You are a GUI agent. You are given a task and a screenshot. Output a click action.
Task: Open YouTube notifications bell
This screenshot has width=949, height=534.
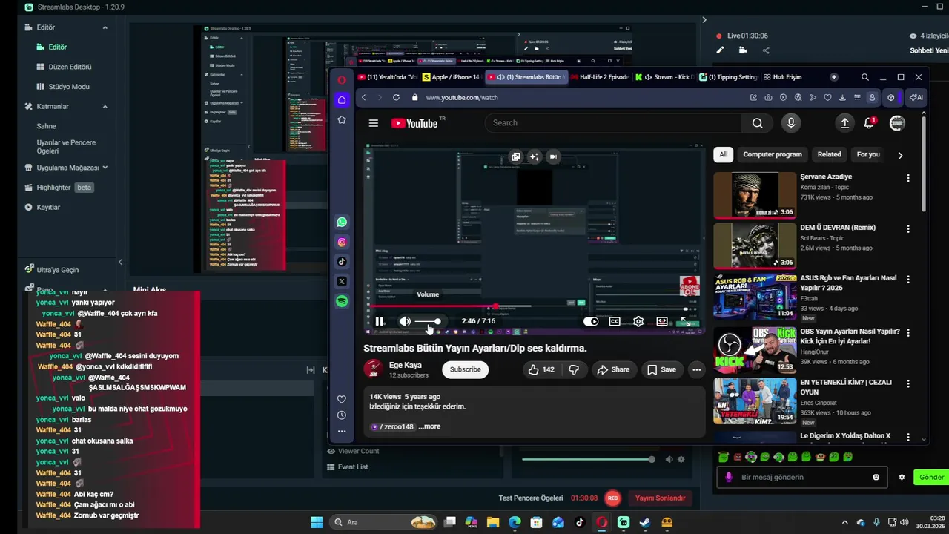pyautogui.click(x=870, y=123)
